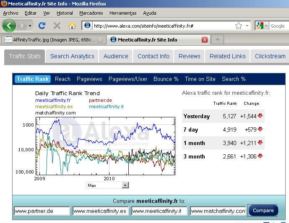Reload the current page
289x223 pixels.
[42, 26]
